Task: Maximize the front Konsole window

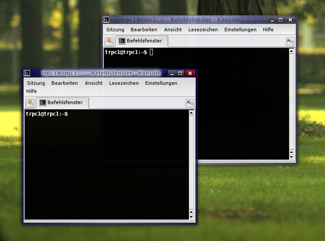Action: coord(180,73)
